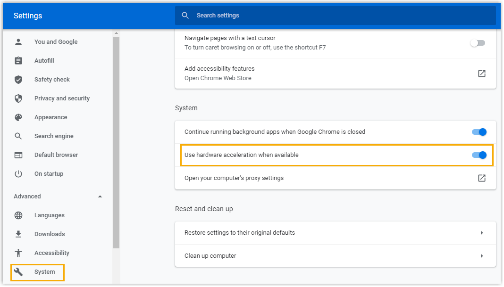Click the Safety check shield icon

click(18, 80)
